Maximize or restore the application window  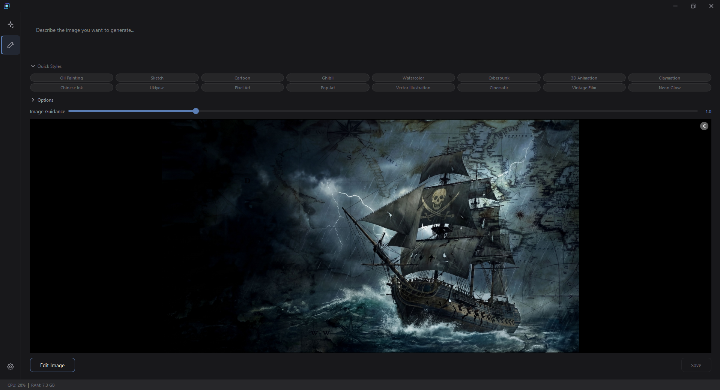pos(693,6)
